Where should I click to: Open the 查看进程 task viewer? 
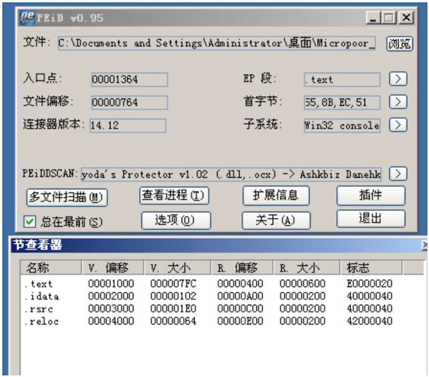pyautogui.click(x=174, y=196)
